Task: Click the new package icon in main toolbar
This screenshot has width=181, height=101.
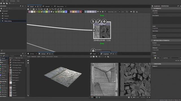Action: pyautogui.click(x=1, y=3)
